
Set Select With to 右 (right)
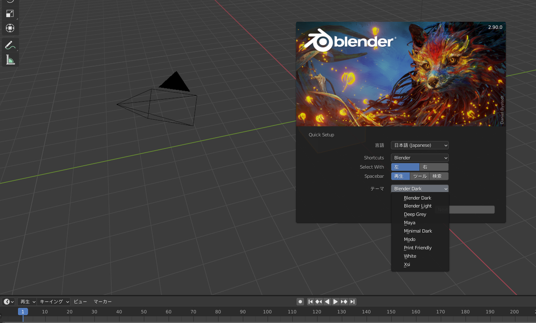pyautogui.click(x=434, y=167)
